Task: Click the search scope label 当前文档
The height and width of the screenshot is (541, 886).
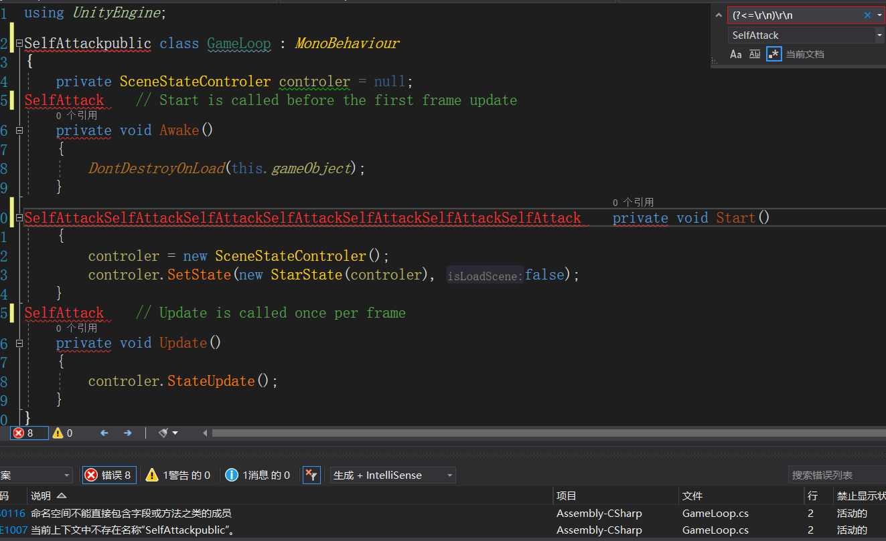Action: (805, 54)
